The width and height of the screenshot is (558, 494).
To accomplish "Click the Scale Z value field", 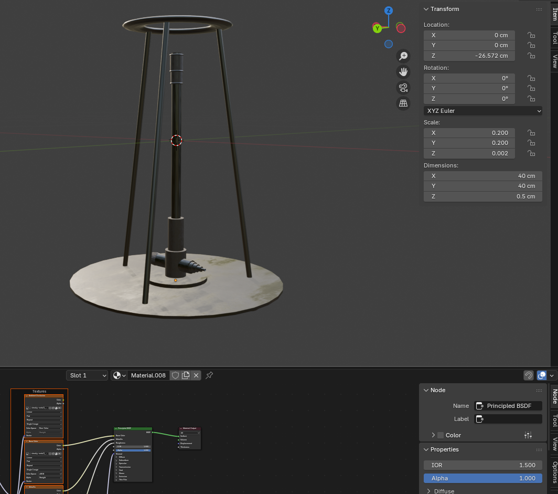I will pos(469,153).
